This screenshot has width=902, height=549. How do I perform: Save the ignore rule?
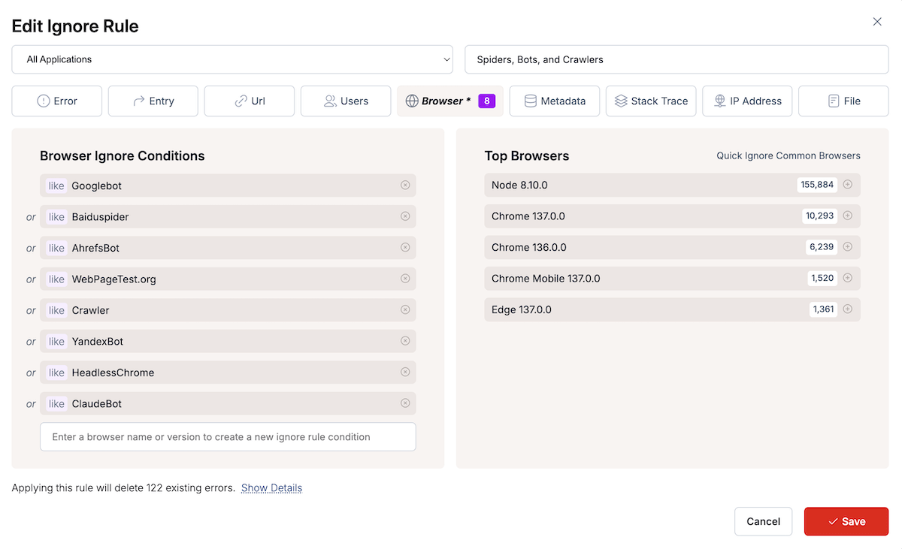click(x=846, y=521)
